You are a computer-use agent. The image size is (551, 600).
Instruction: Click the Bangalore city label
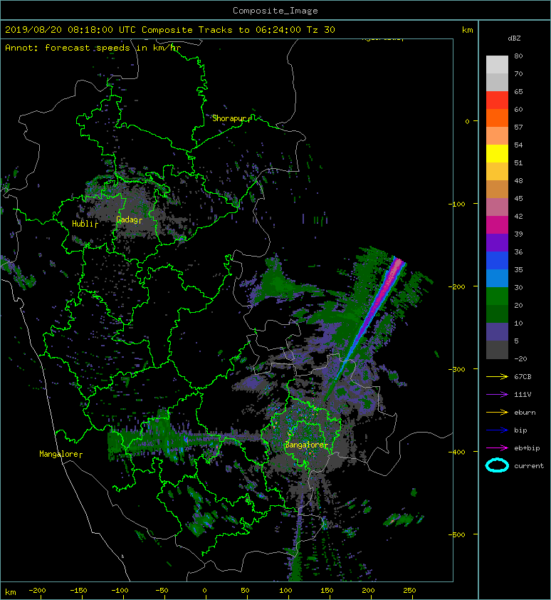(x=306, y=445)
